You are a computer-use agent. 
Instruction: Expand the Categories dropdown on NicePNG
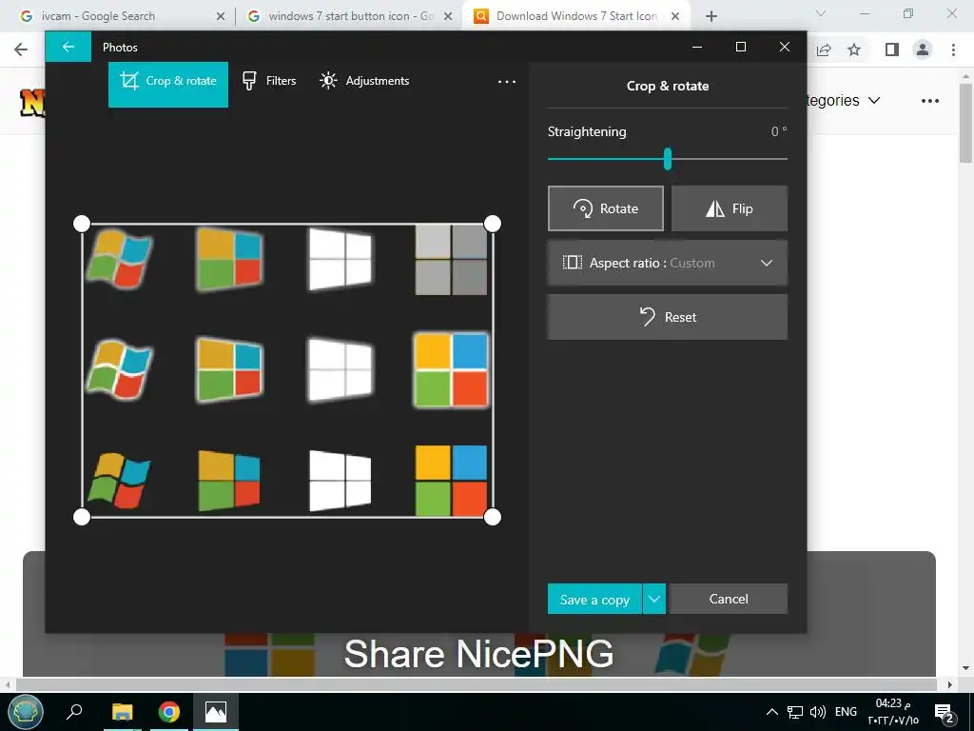click(x=844, y=101)
